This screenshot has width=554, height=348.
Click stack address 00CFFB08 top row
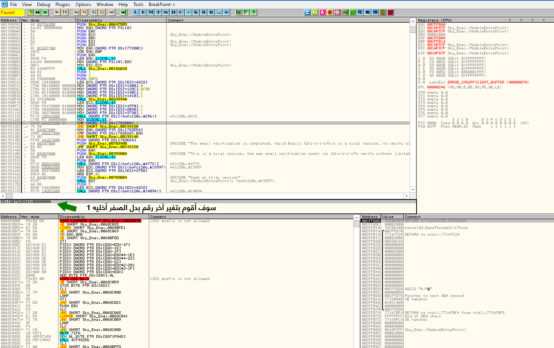tap(371, 221)
